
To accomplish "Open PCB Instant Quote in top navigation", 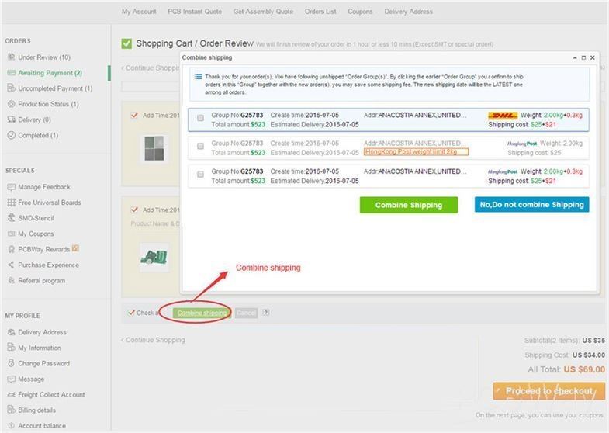I will click(x=194, y=12).
